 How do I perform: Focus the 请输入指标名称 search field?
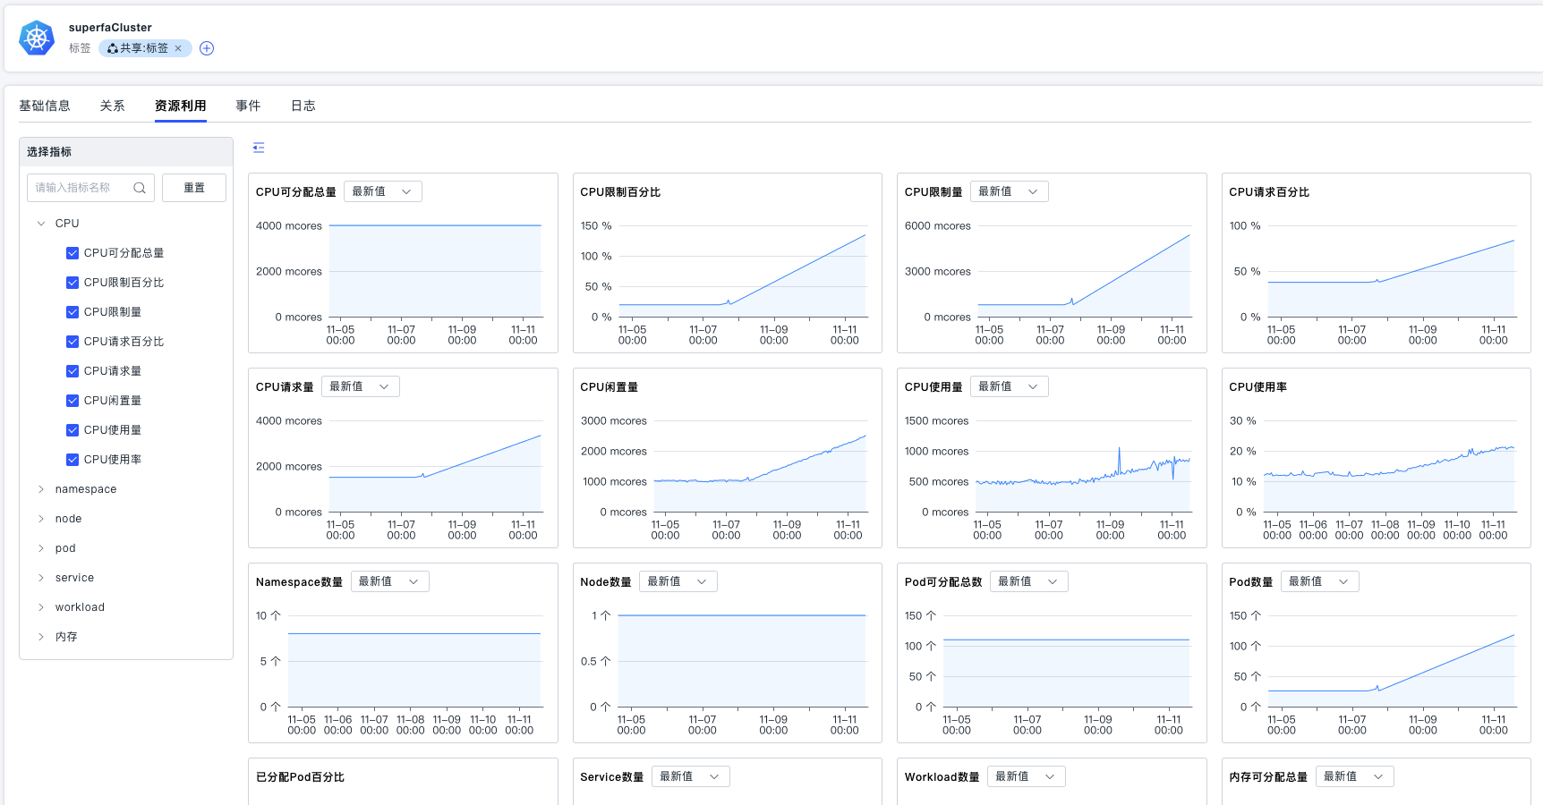[81, 188]
